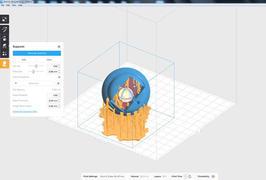The width and height of the screenshot is (266, 180).
Task: Click Generate Selected button
Action: [37, 53]
